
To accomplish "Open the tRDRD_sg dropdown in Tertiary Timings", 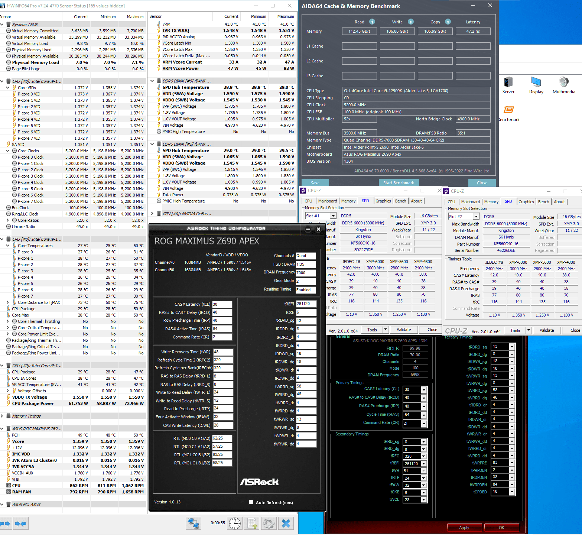I will pos(512,347).
